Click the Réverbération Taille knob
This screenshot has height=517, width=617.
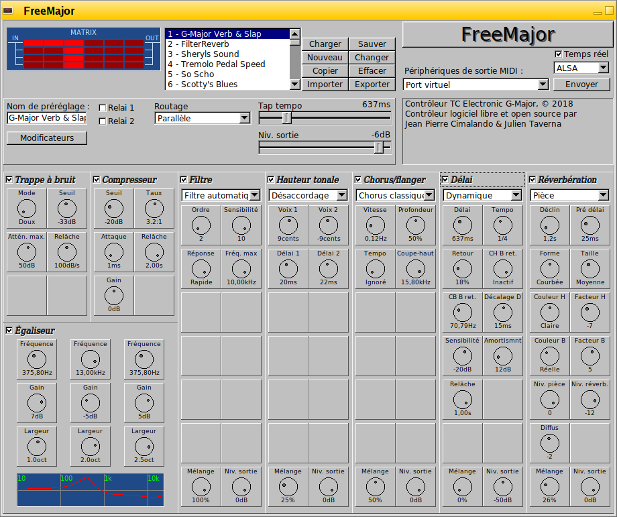tap(590, 269)
